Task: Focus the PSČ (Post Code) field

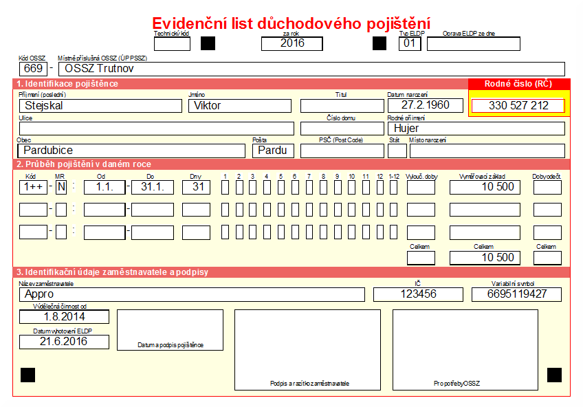Action: point(342,151)
